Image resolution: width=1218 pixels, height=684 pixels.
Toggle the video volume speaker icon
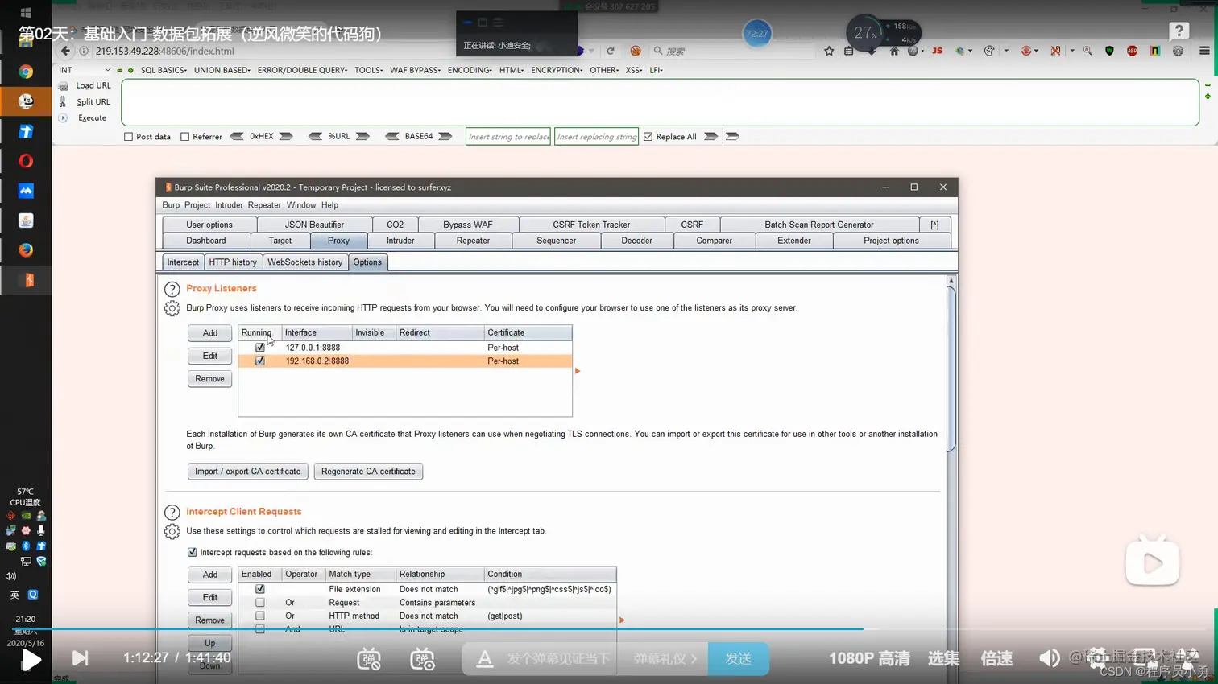click(x=1049, y=658)
